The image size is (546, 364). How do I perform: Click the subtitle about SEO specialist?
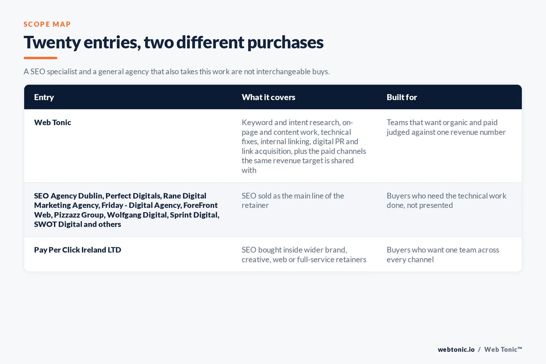[x=176, y=72]
